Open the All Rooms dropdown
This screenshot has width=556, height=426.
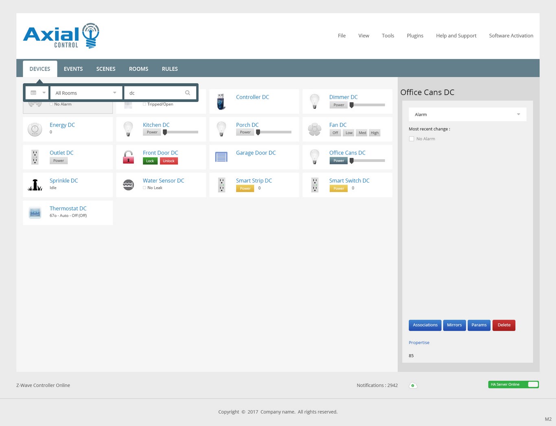pyautogui.click(x=86, y=93)
